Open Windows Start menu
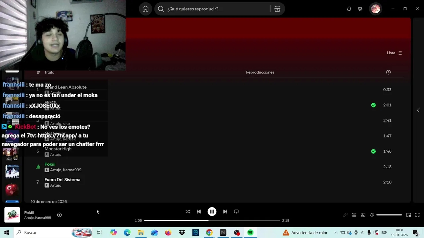Image resolution: width=424 pixels, height=238 pixels. coord(6,233)
